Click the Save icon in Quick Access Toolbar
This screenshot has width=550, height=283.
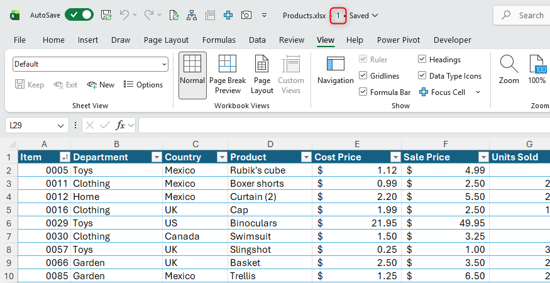(x=106, y=14)
